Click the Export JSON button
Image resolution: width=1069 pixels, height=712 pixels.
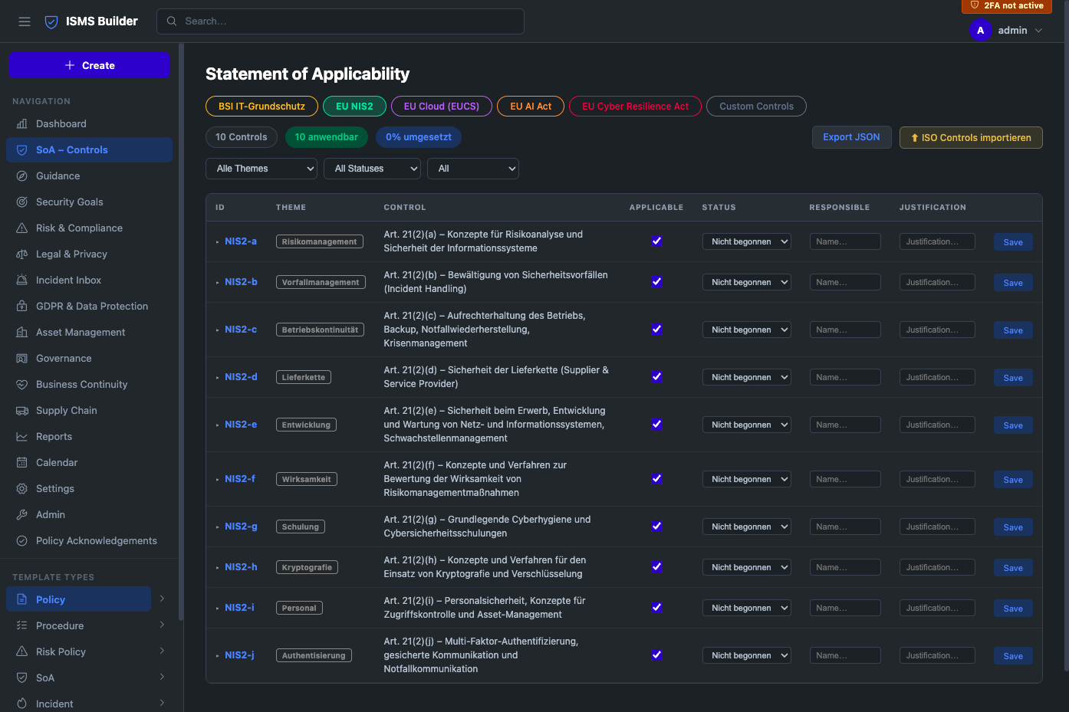click(851, 137)
